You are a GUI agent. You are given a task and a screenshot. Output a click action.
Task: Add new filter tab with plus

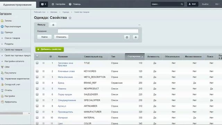tap(53, 25)
